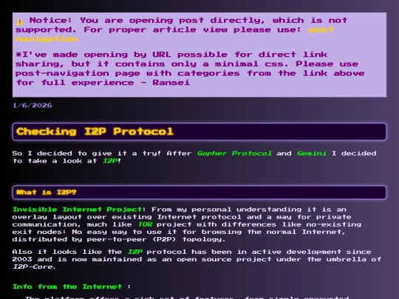Click the 'Info from the Internet' label
The image size is (399, 299).
tap(67, 286)
